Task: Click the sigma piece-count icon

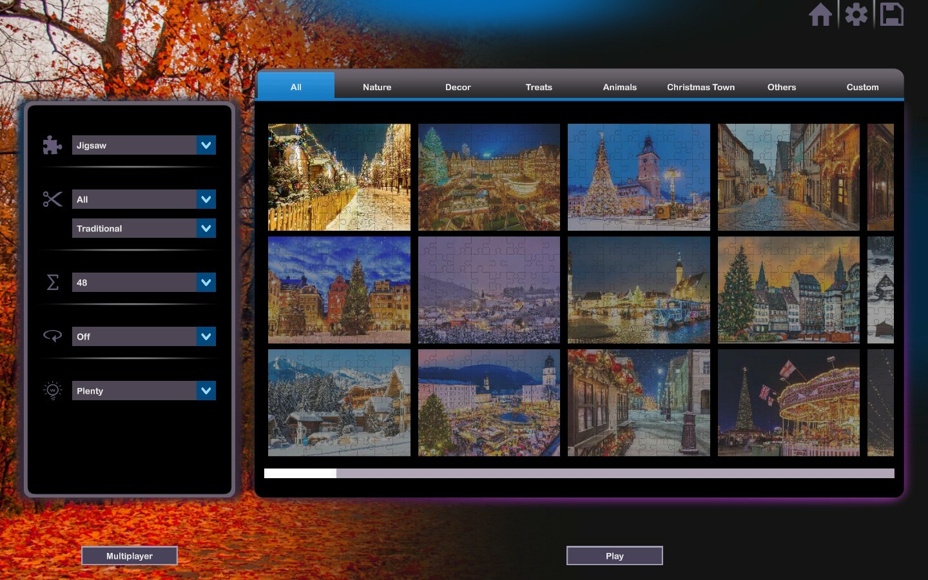Action: pos(52,282)
